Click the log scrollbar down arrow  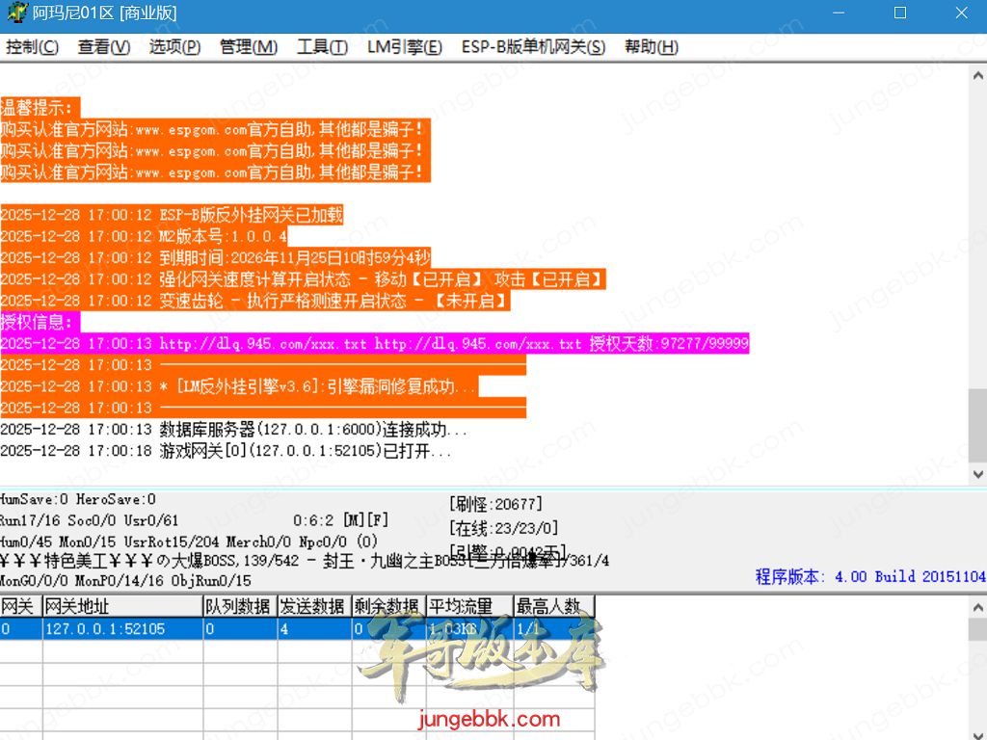pos(977,473)
